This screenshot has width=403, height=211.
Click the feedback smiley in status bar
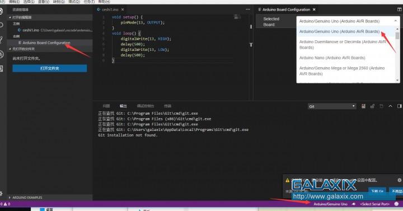pos(397,204)
